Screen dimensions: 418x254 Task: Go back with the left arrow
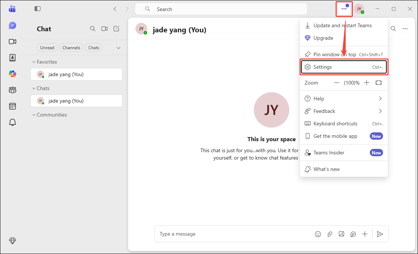pos(115,9)
